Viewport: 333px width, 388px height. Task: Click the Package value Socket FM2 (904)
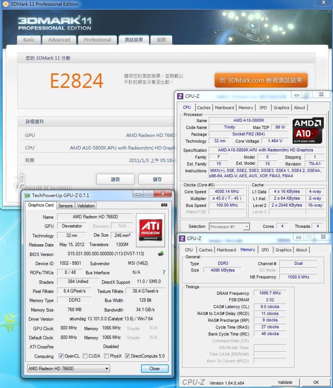click(249, 134)
